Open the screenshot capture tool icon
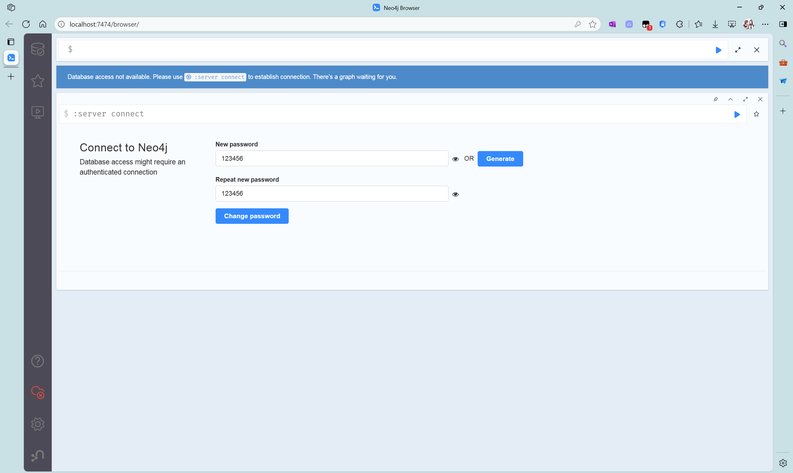Screen dimensions: 793x473 click(732, 24)
